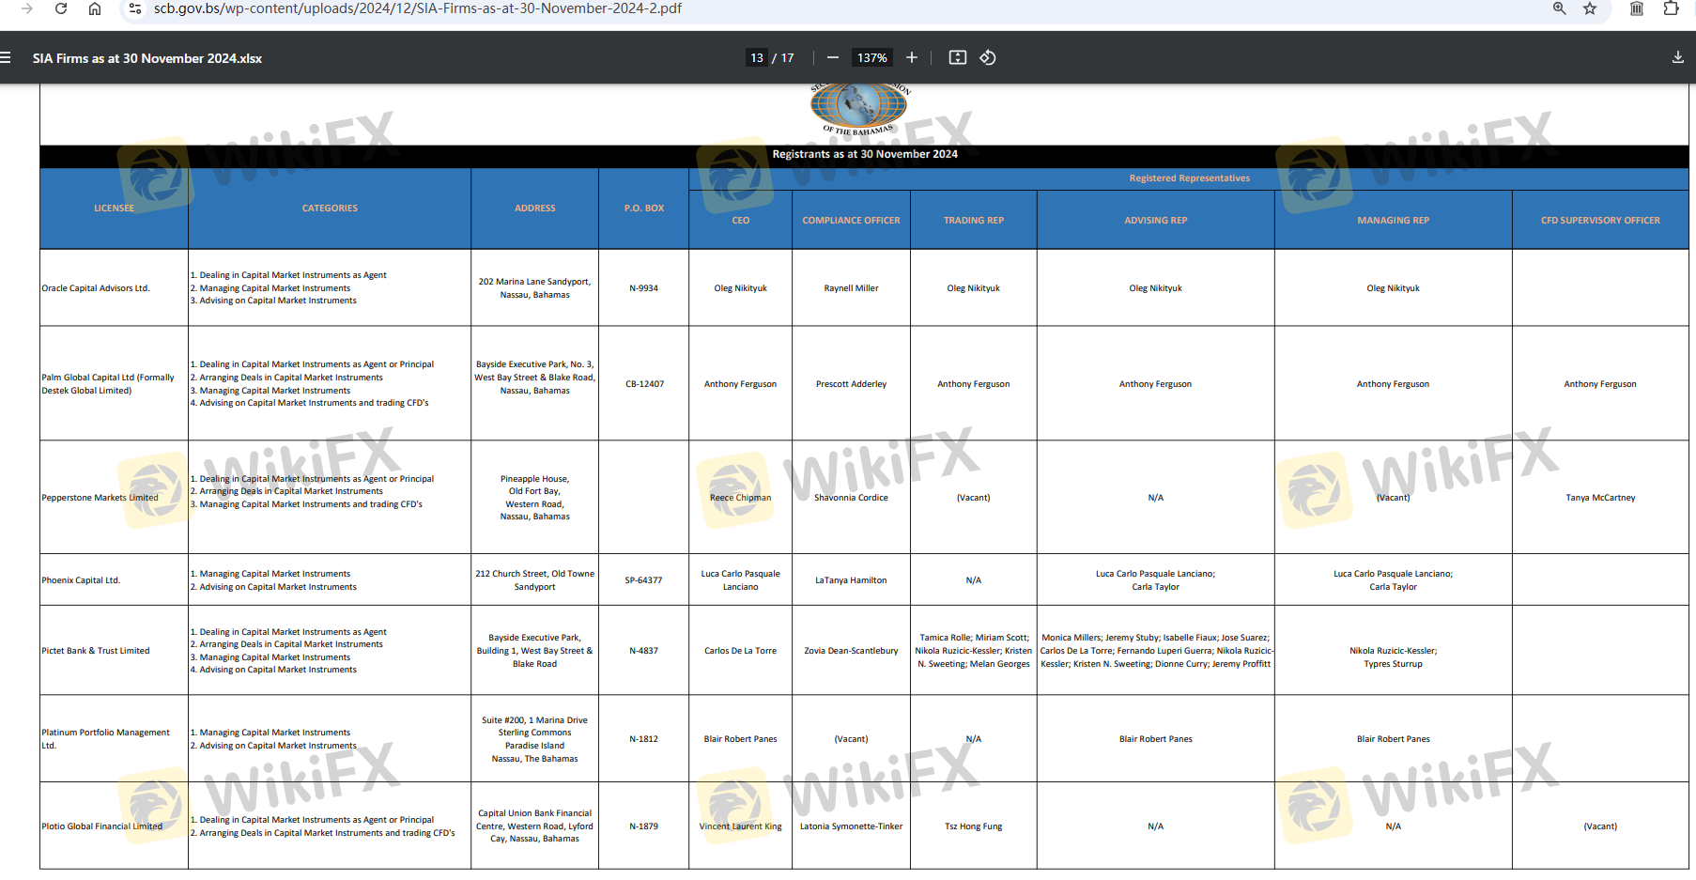Rotate the PDF counterclockwise

point(988,57)
